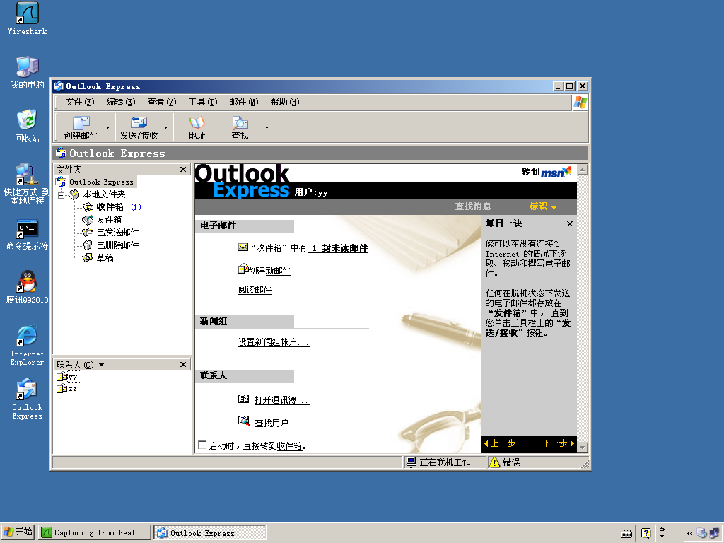Go to msn via 转到 link

coord(547,172)
